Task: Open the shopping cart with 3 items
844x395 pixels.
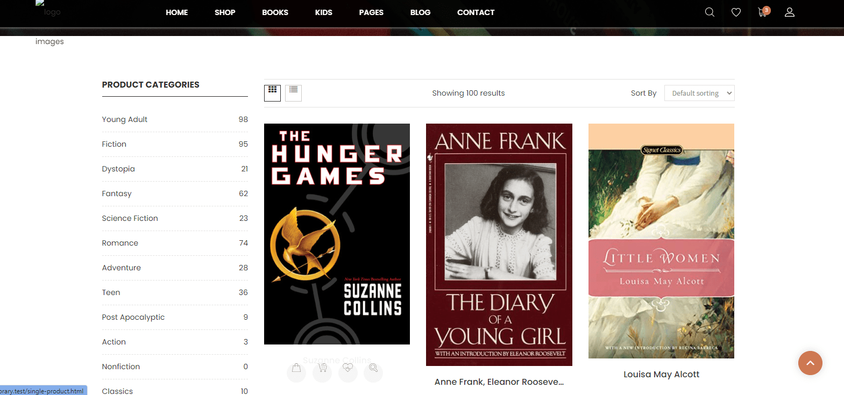Action: pyautogui.click(x=763, y=12)
